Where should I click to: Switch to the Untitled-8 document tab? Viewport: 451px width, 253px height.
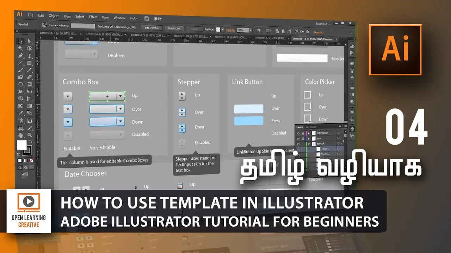click(106, 34)
